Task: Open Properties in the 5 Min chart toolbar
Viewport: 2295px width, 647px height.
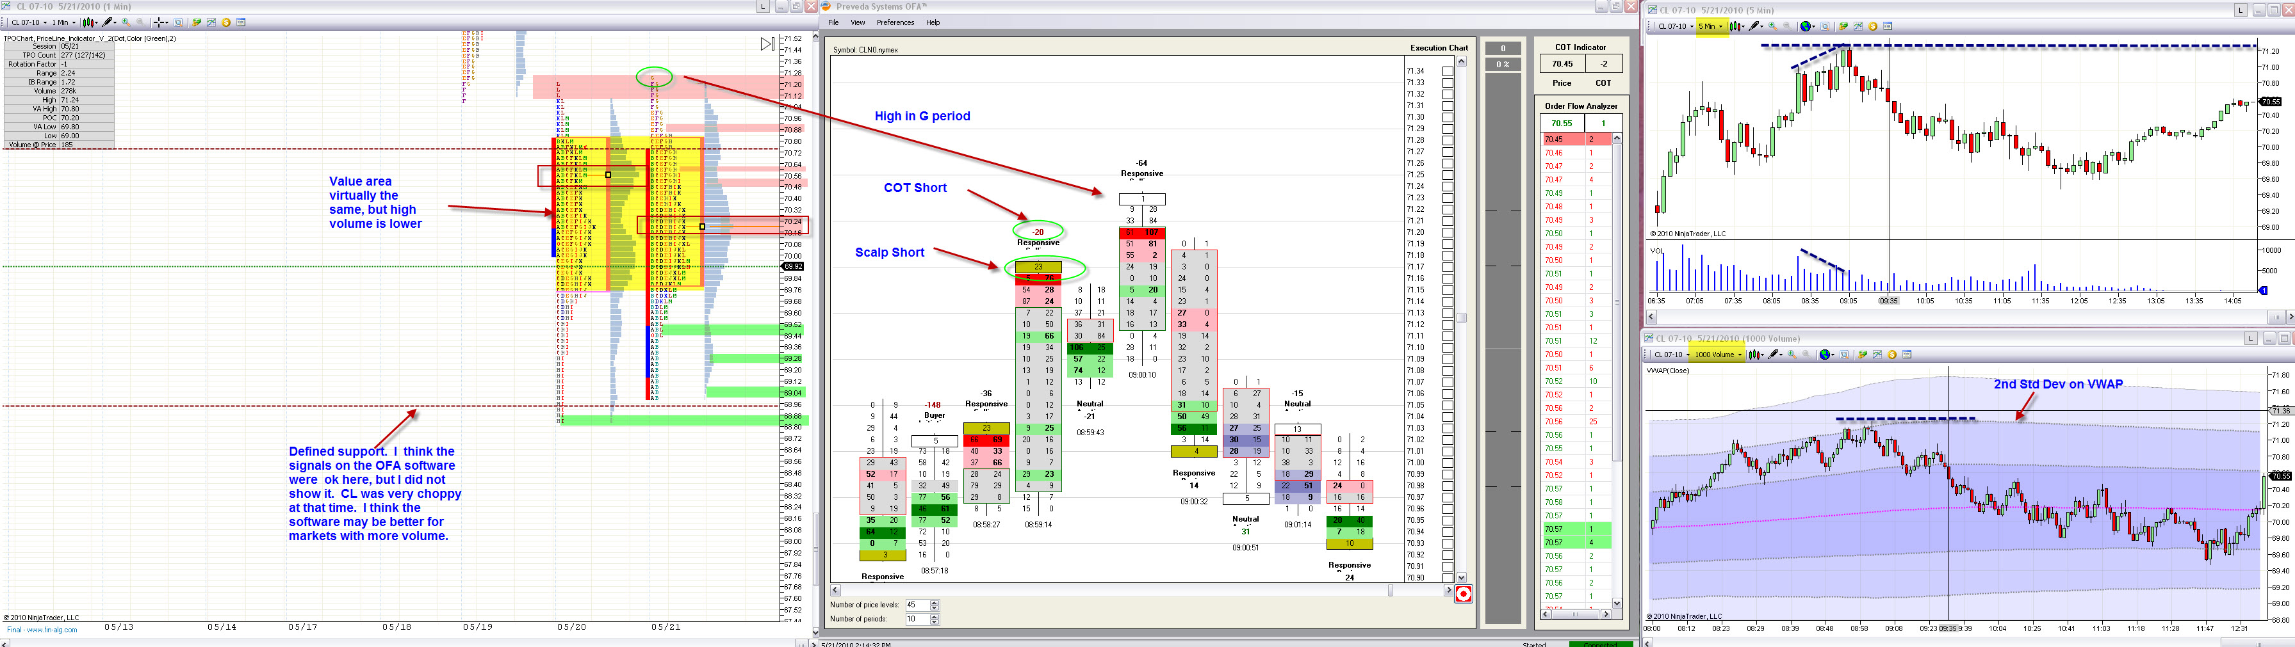Action: pos(1887,26)
